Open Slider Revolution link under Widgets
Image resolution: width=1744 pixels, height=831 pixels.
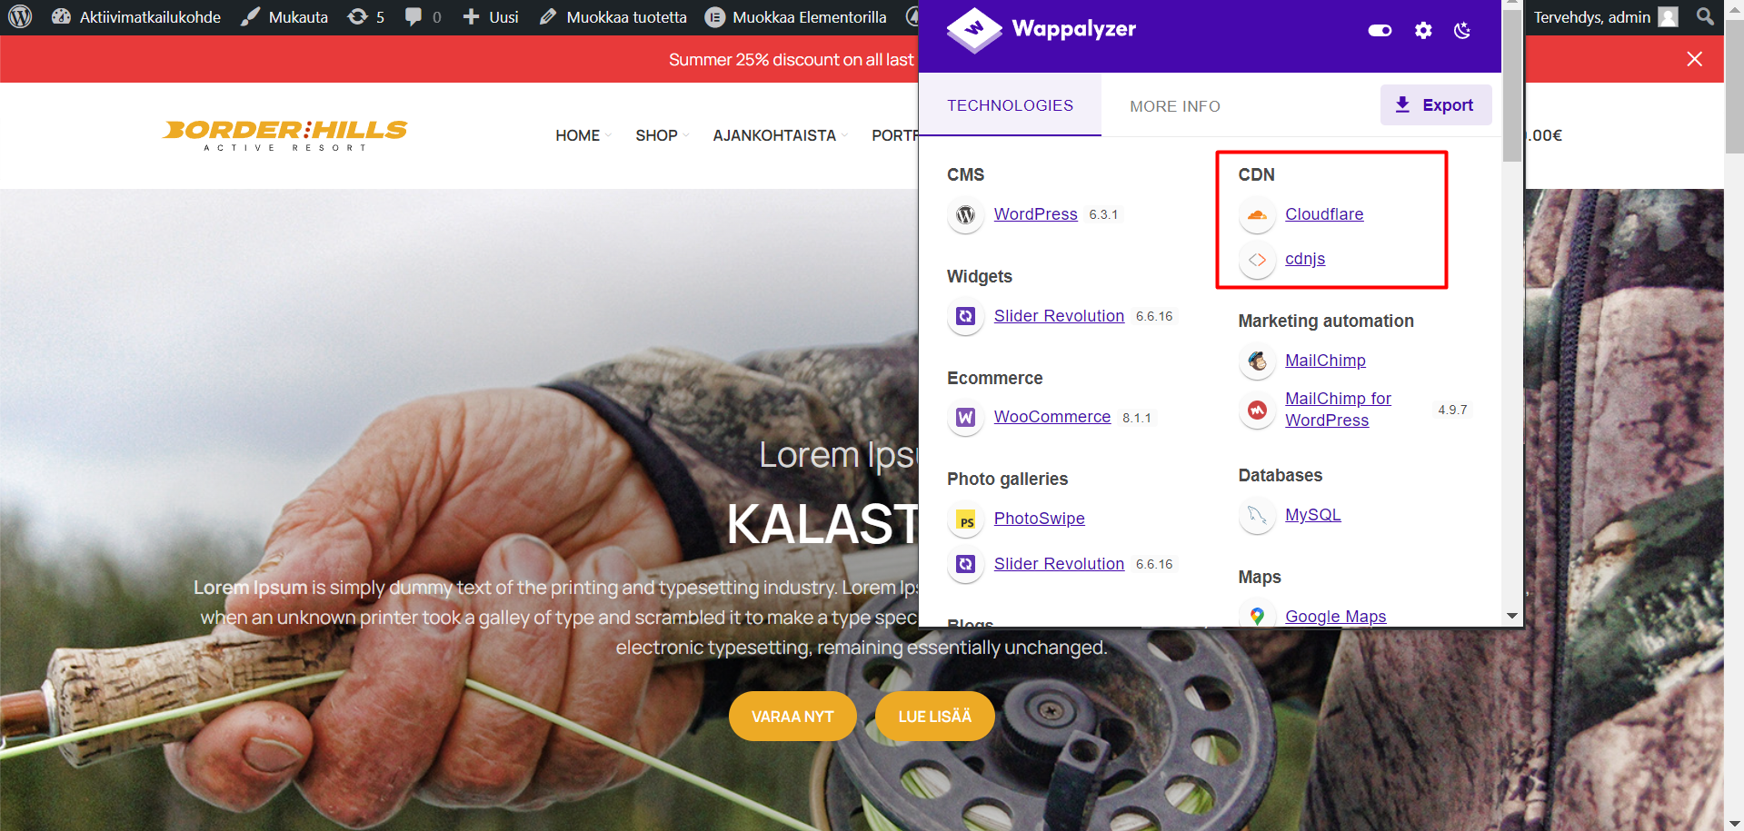pyautogui.click(x=1059, y=316)
